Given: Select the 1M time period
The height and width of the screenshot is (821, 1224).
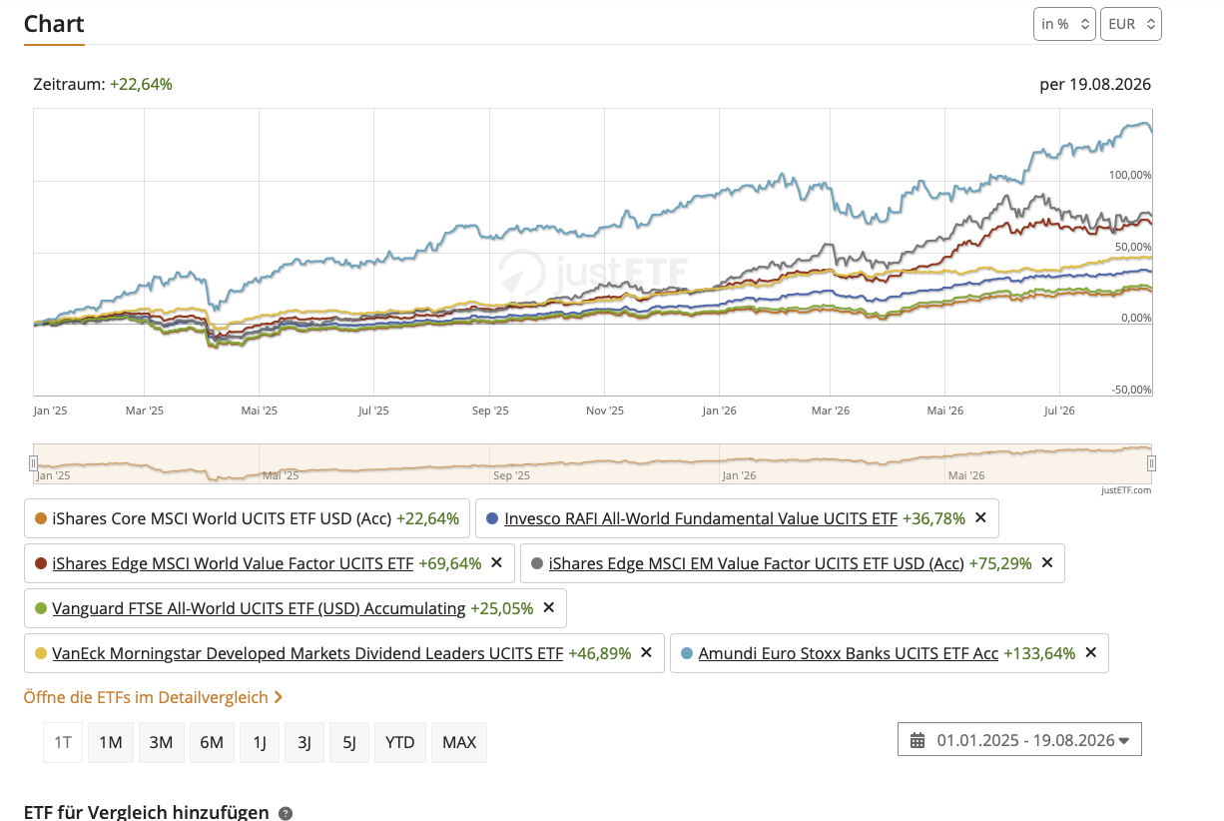Looking at the screenshot, I should (111, 742).
